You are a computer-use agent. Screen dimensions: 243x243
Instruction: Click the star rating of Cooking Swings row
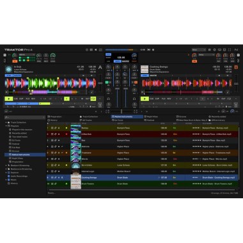pyautogui.click(x=196, y=177)
